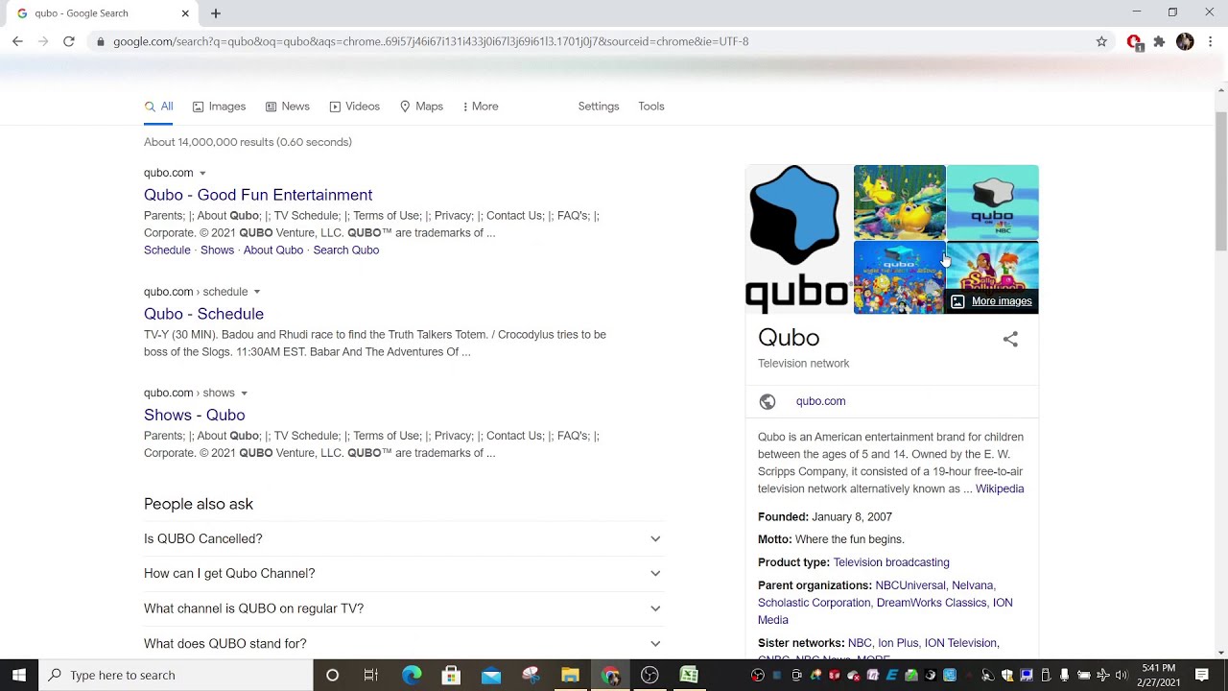
Task: Click the airplane mode tray icon
Action: pyautogui.click(x=1103, y=675)
